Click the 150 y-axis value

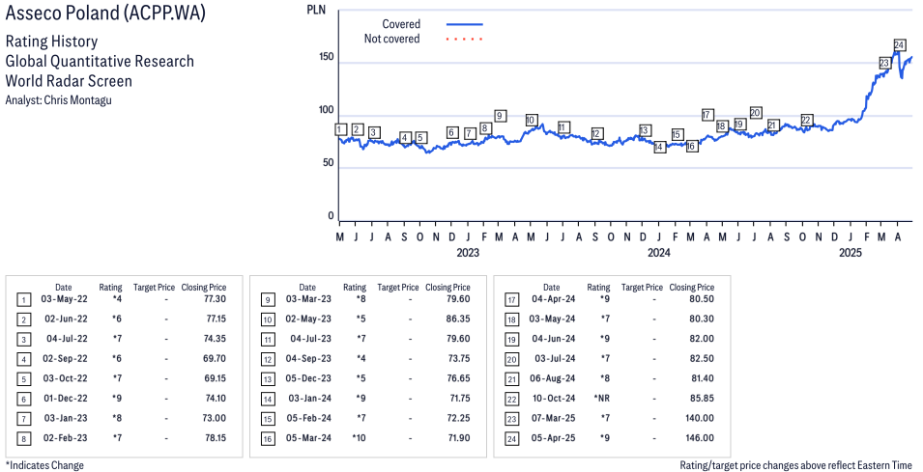pyautogui.click(x=326, y=57)
